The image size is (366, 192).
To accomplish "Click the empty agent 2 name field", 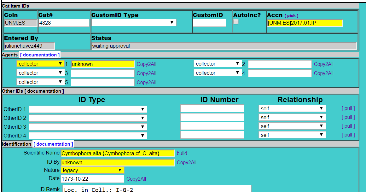I will point(280,64).
